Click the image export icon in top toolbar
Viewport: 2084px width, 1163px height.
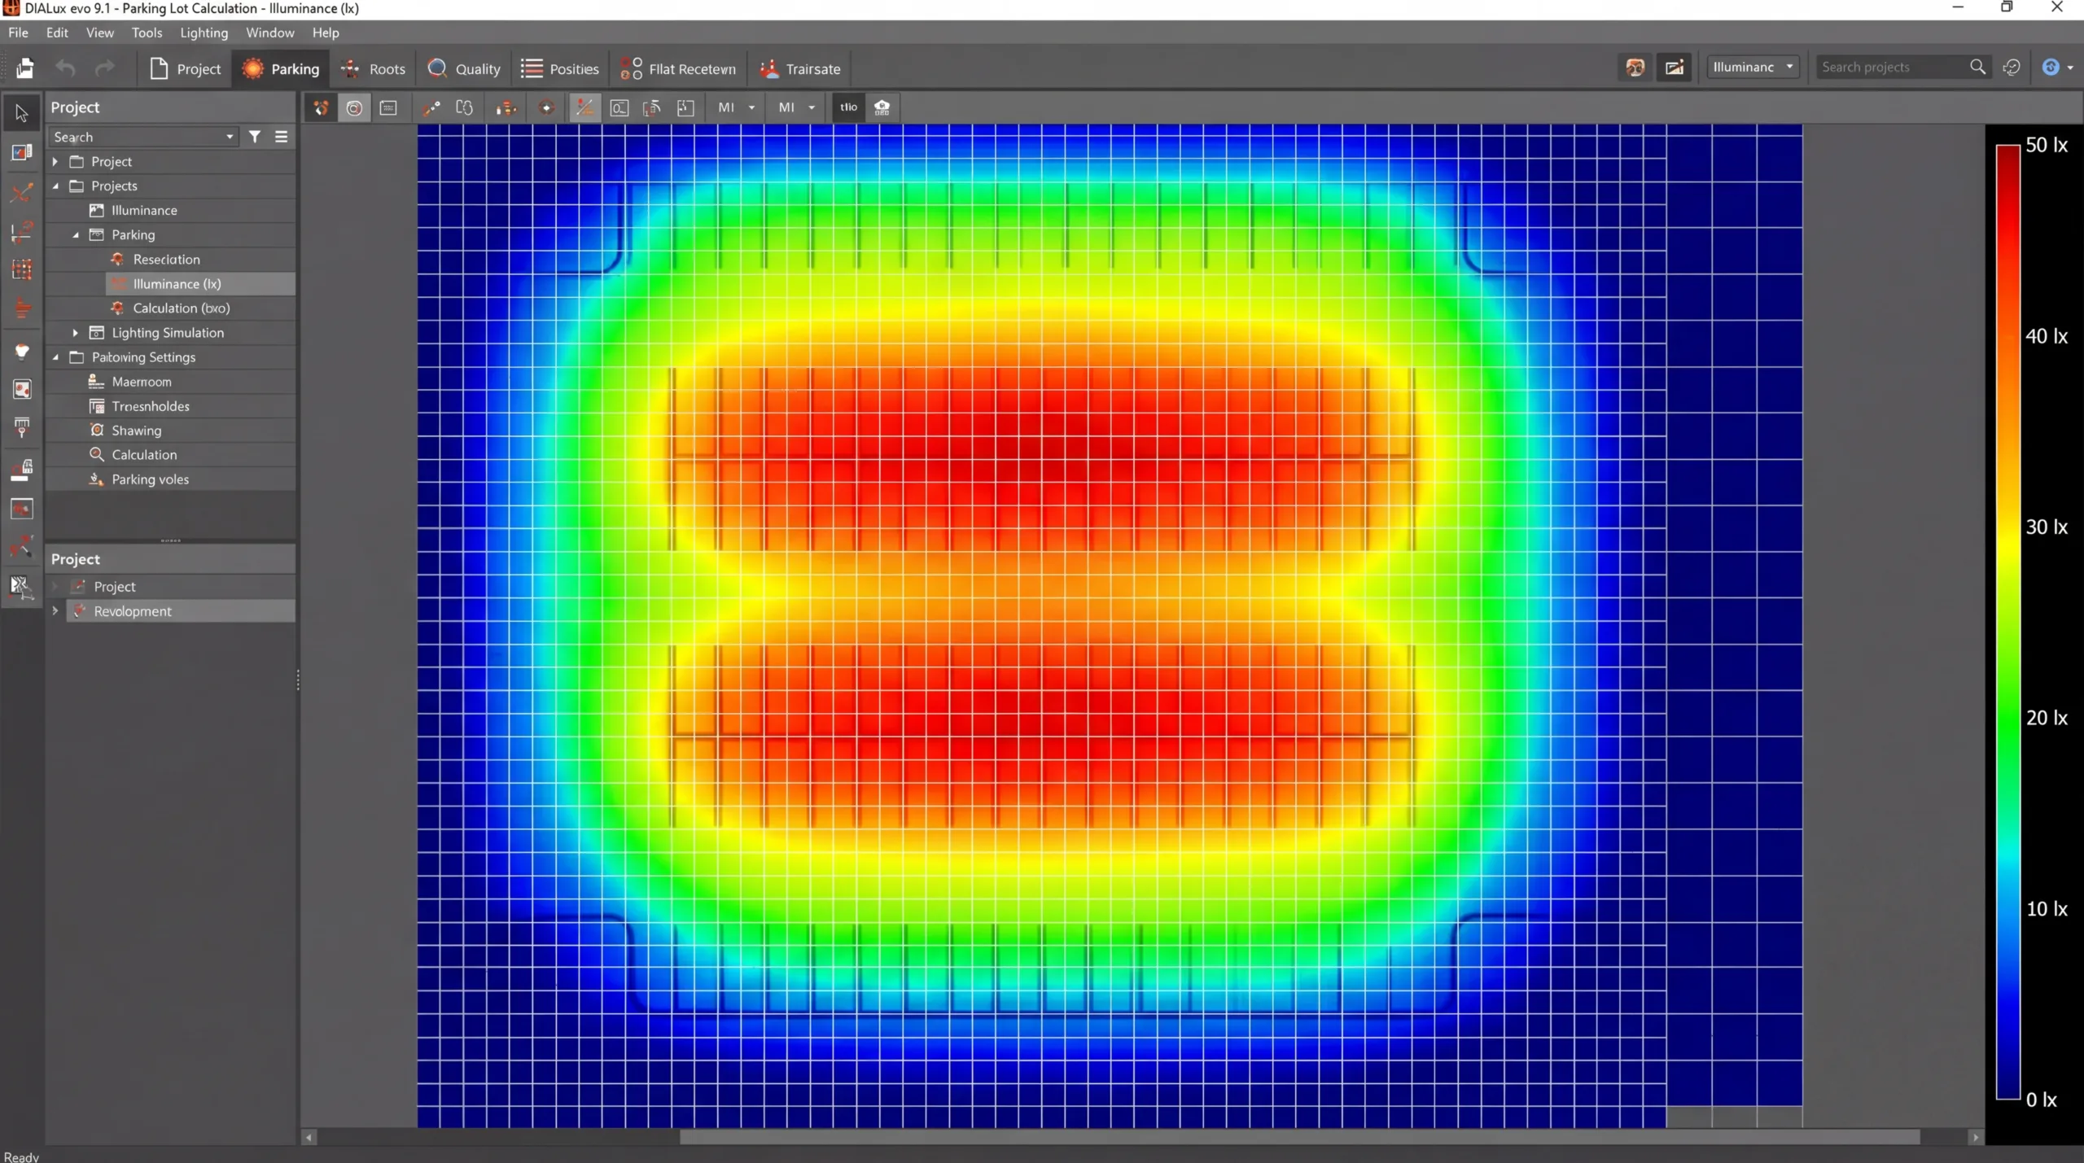[x=1675, y=67]
